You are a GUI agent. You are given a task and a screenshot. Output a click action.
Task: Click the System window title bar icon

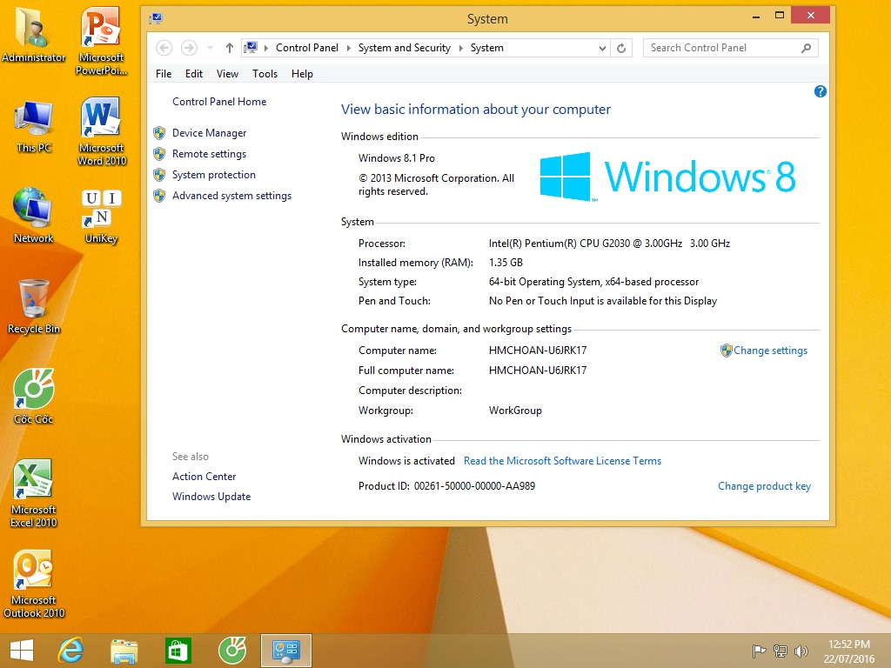(156, 19)
